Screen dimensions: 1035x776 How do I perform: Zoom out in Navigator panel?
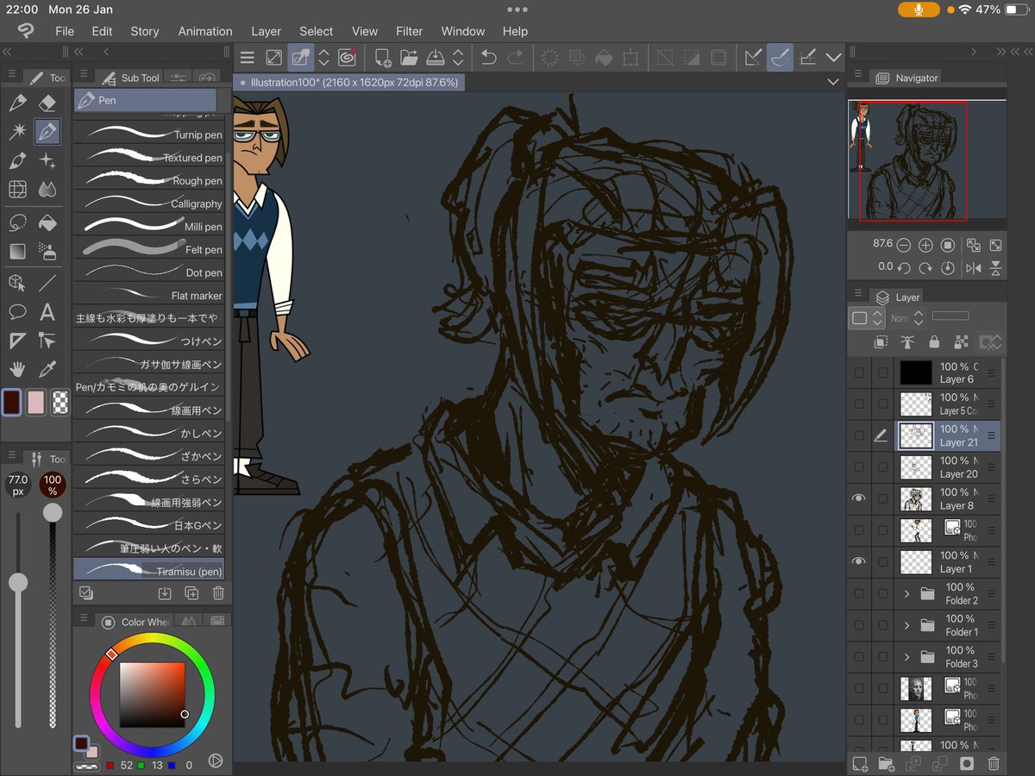(x=904, y=245)
